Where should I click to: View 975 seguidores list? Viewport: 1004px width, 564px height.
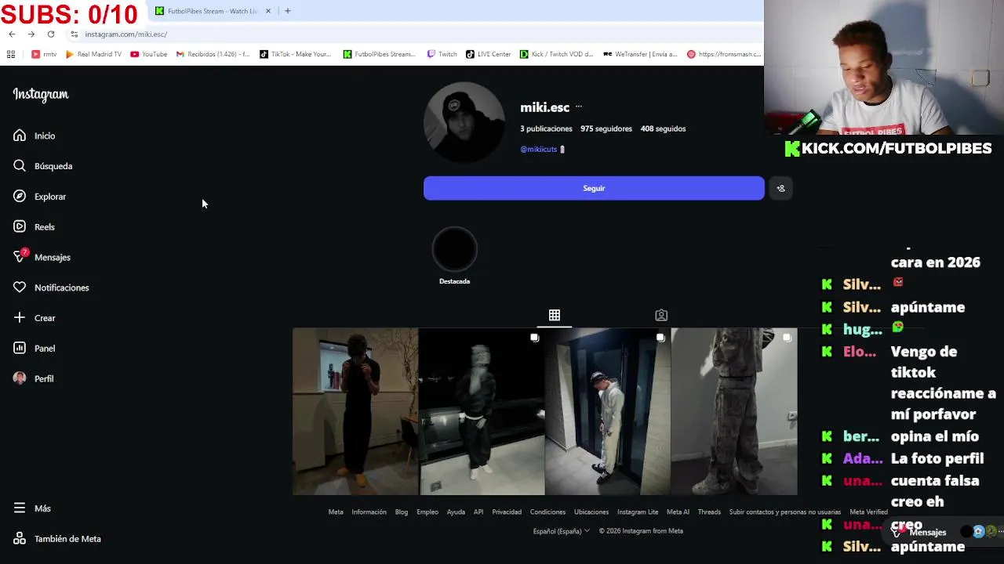pyautogui.click(x=606, y=128)
